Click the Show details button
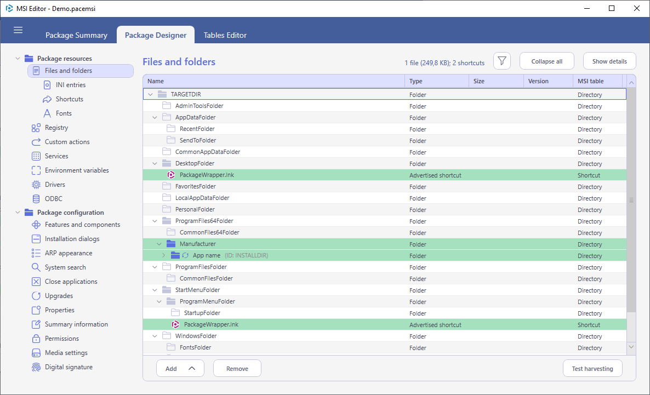This screenshot has height=395, width=650. pyautogui.click(x=609, y=61)
